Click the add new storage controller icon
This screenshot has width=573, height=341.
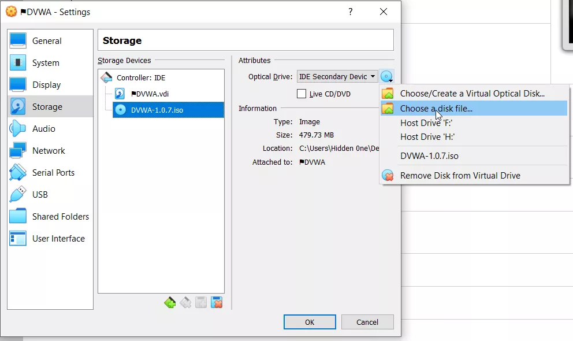pyautogui.click(x=170, y=303)
